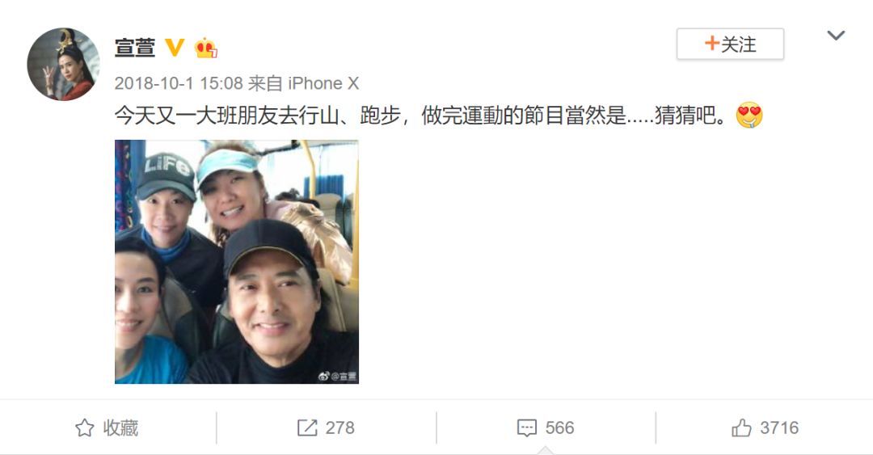Open the 宣萱 username link
The width and height of the screenshot is (873, 455).
coord(134,48)
